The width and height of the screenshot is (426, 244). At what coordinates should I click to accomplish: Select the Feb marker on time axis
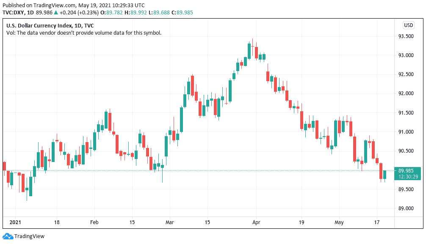coord(94,222)
